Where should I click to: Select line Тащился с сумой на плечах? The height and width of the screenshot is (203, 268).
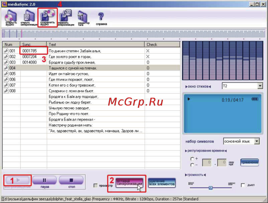[x=73, y=68]
